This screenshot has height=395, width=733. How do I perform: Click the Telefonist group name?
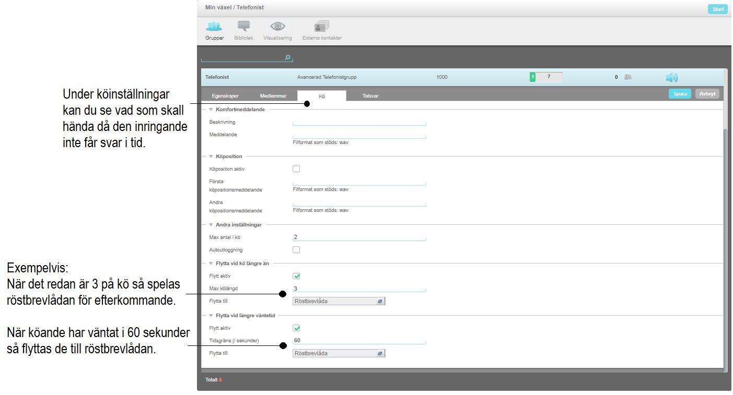click(x=217, y=77)
